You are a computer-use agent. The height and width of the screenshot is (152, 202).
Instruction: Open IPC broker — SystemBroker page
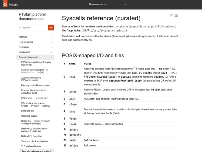[34, 98]
